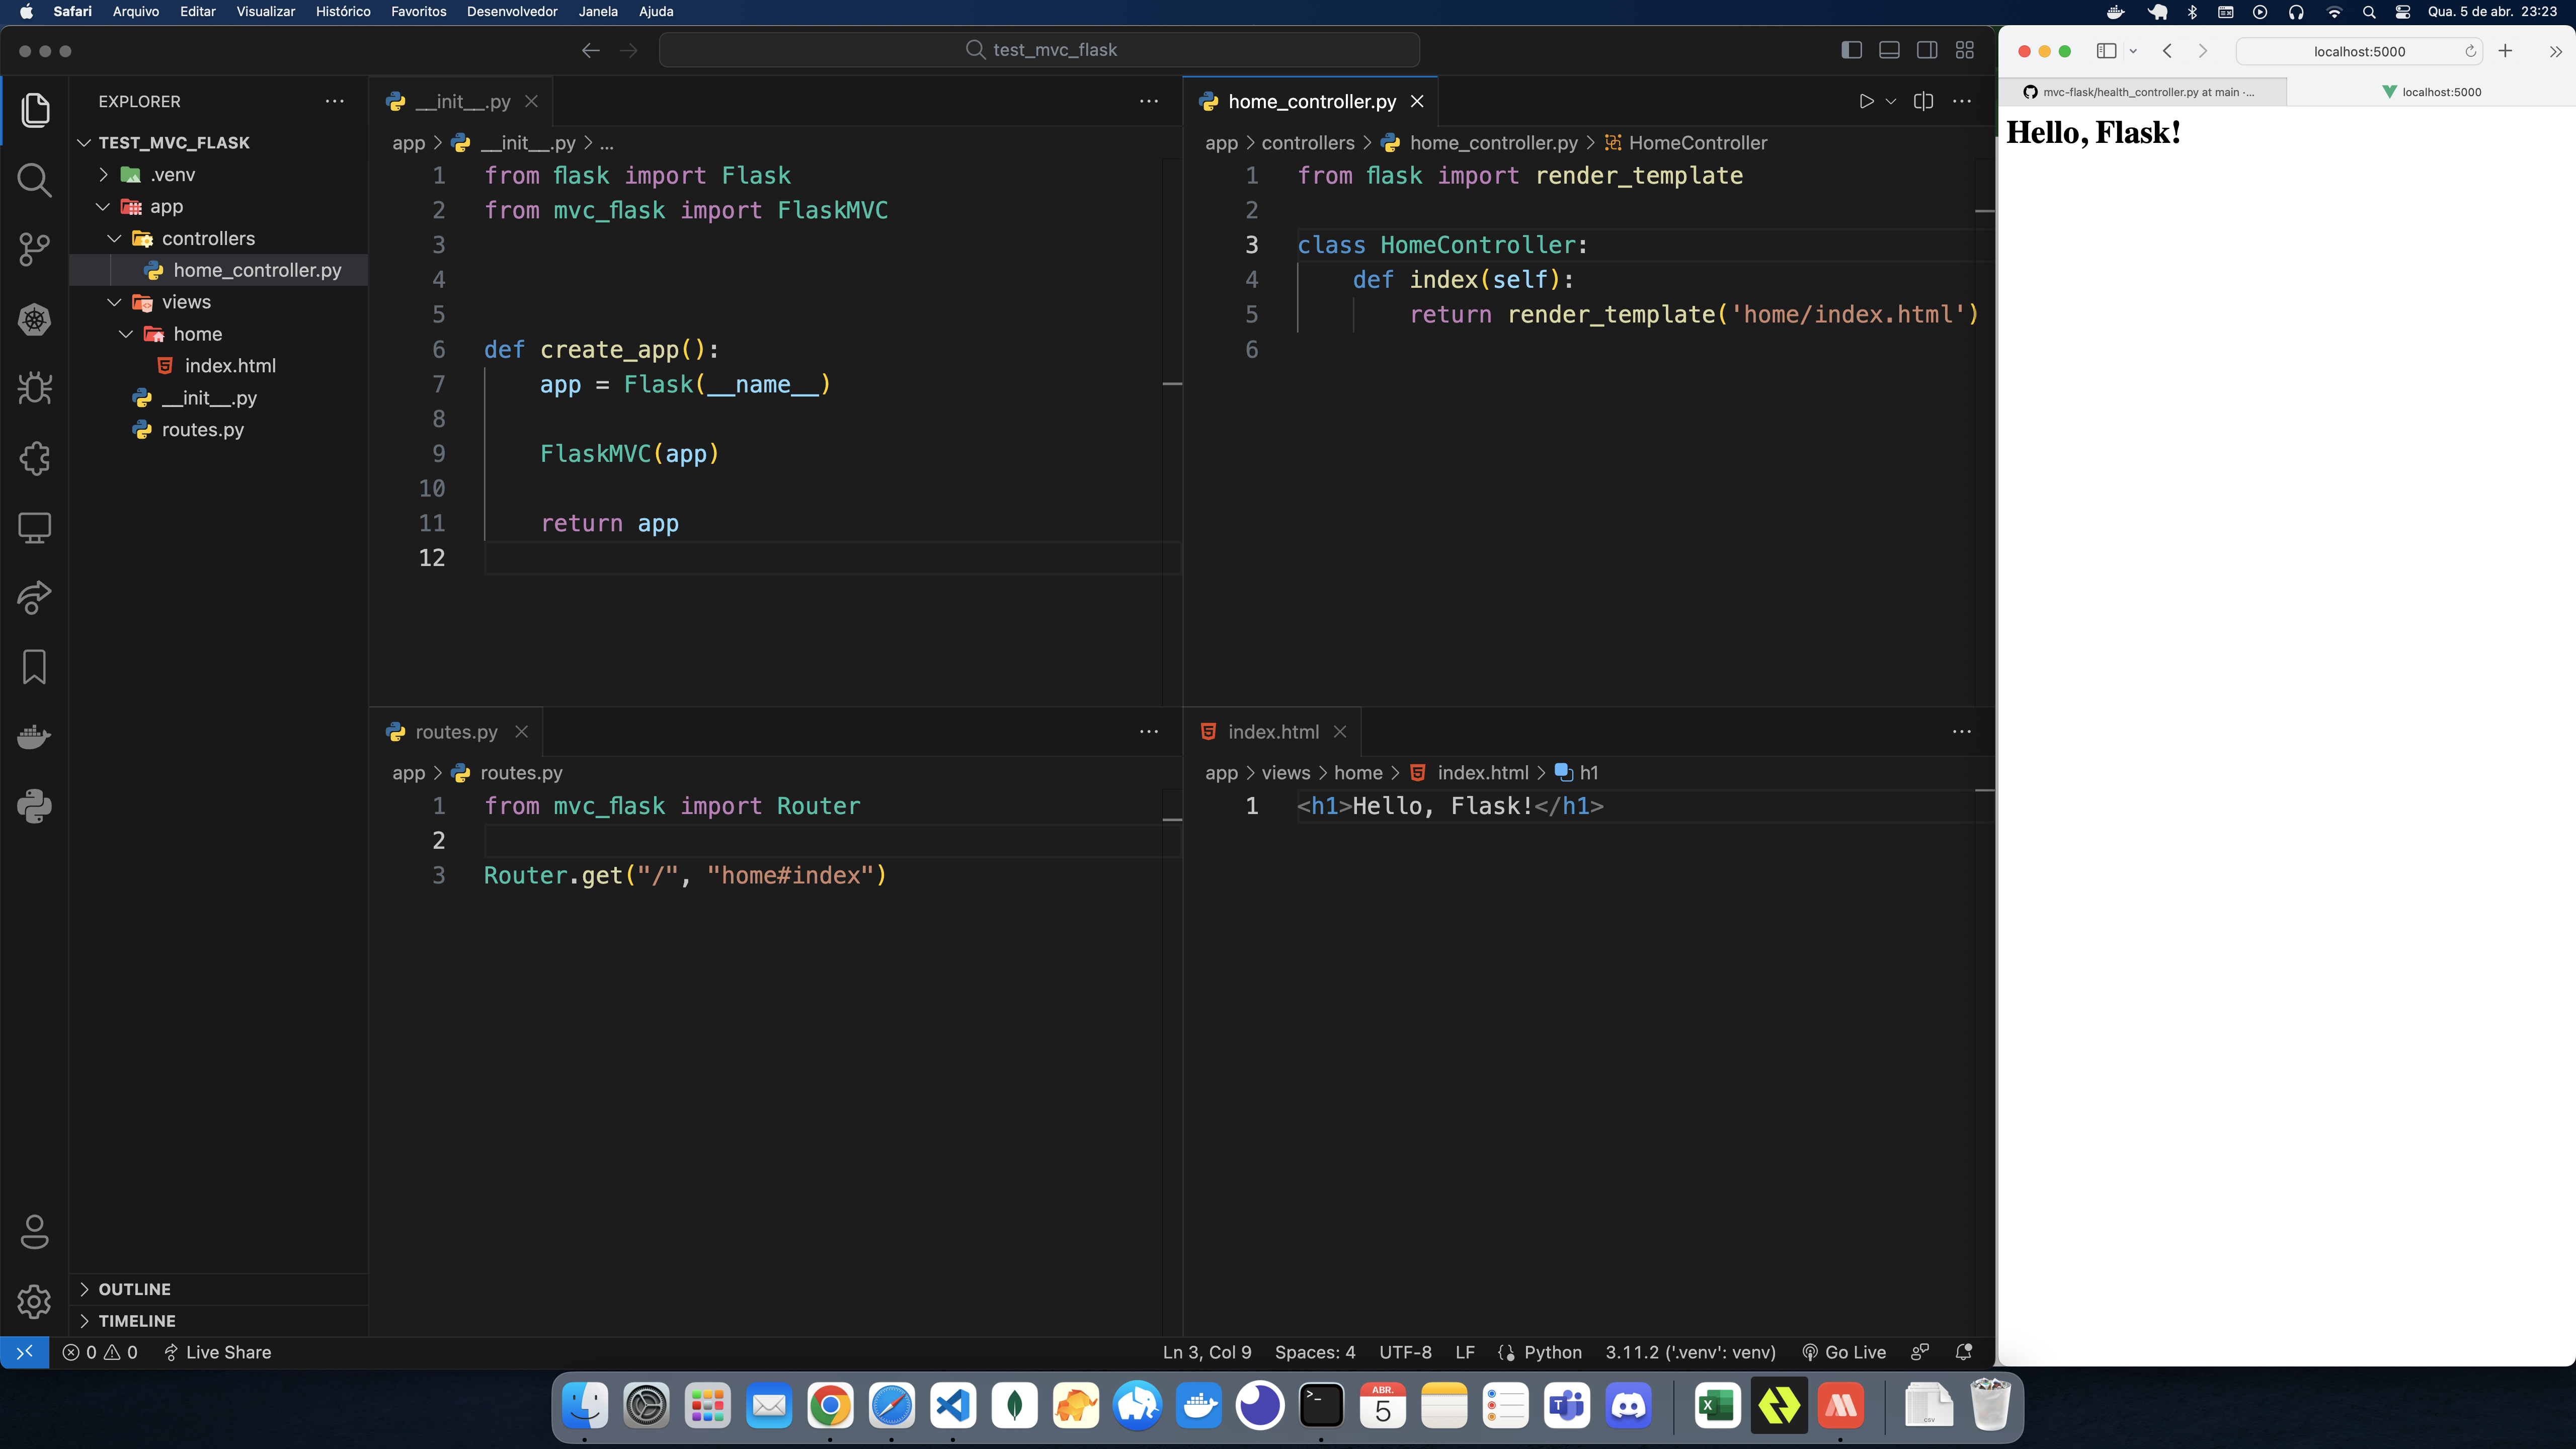Change the UTF-8 file encoding
This screenshot has height=1449, width=2576.
(1405, 1353)
